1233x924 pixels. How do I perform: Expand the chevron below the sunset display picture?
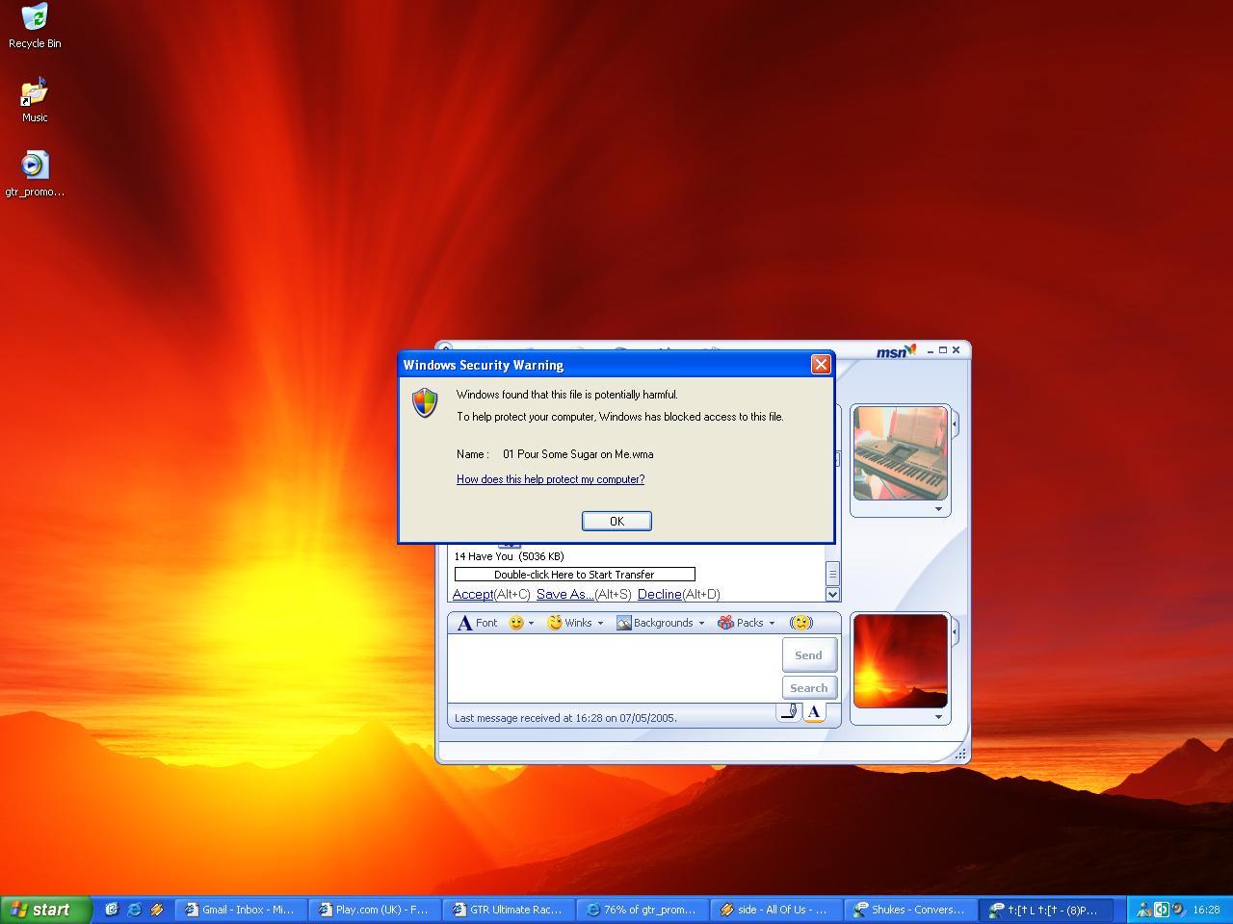coord(938,716)
